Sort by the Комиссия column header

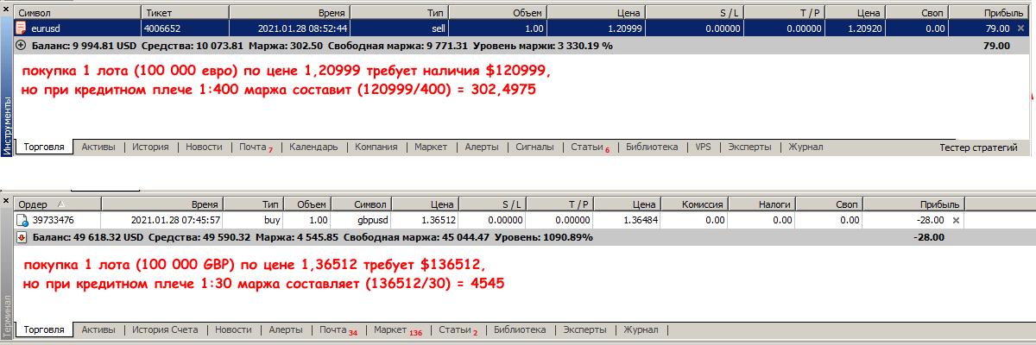(701, 204)
